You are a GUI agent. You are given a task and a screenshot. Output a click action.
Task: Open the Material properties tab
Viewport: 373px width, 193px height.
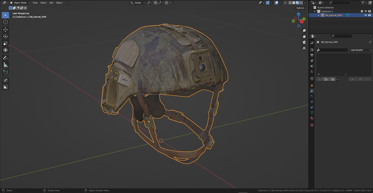(312, 118)
